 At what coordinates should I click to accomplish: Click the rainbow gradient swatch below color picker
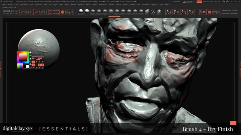20,66
